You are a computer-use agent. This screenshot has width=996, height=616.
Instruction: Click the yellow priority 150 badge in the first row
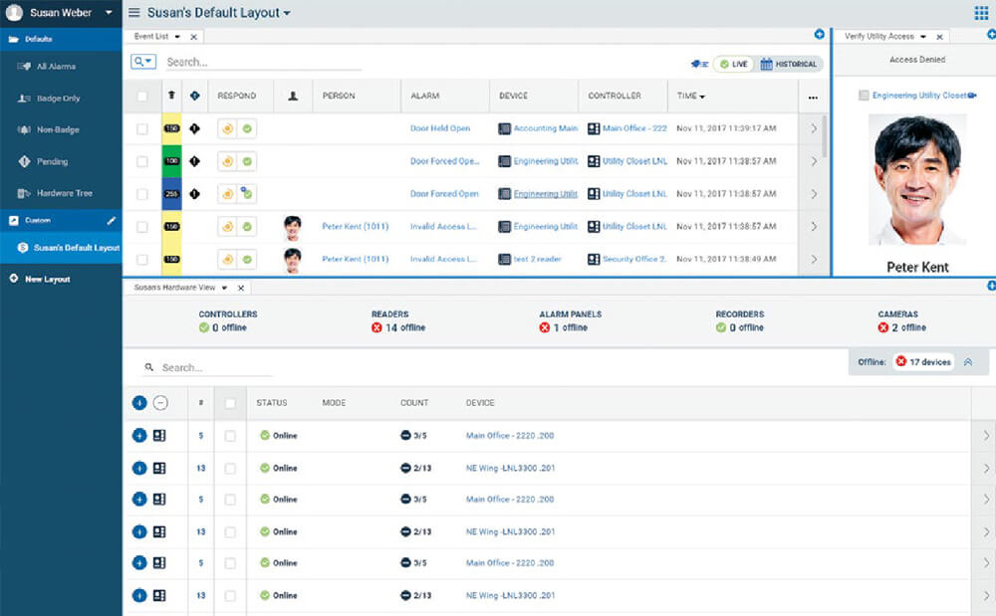[171, 128]
